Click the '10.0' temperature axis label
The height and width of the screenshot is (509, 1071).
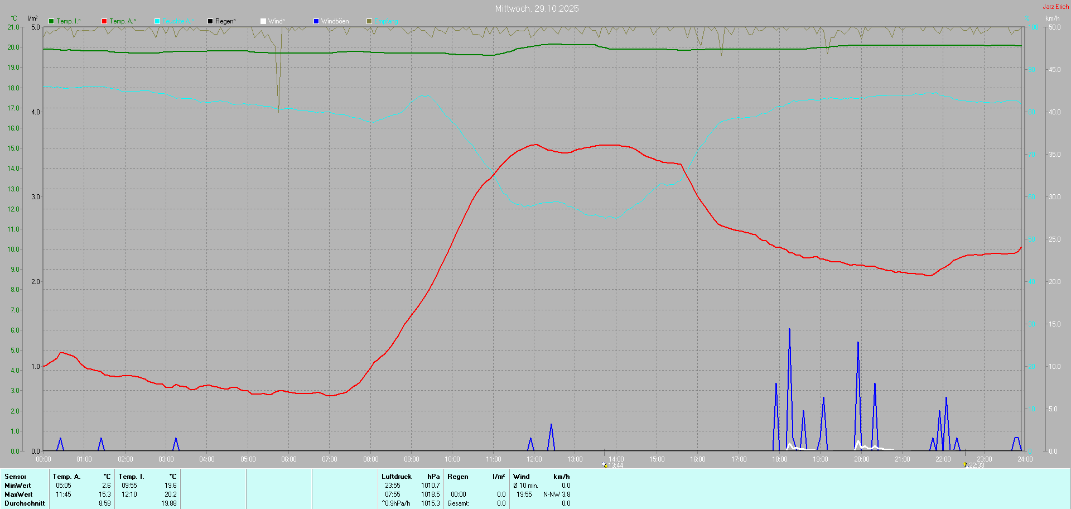13,249
